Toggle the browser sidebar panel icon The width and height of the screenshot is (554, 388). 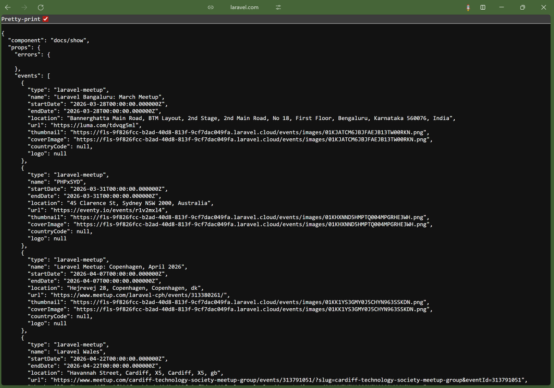pos(483,7)
